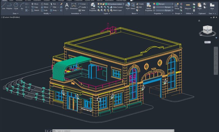Image resolution: width=219 pixels, height=132 pixels.
Task: Click the Insert block icon
Action: (128, 6)
